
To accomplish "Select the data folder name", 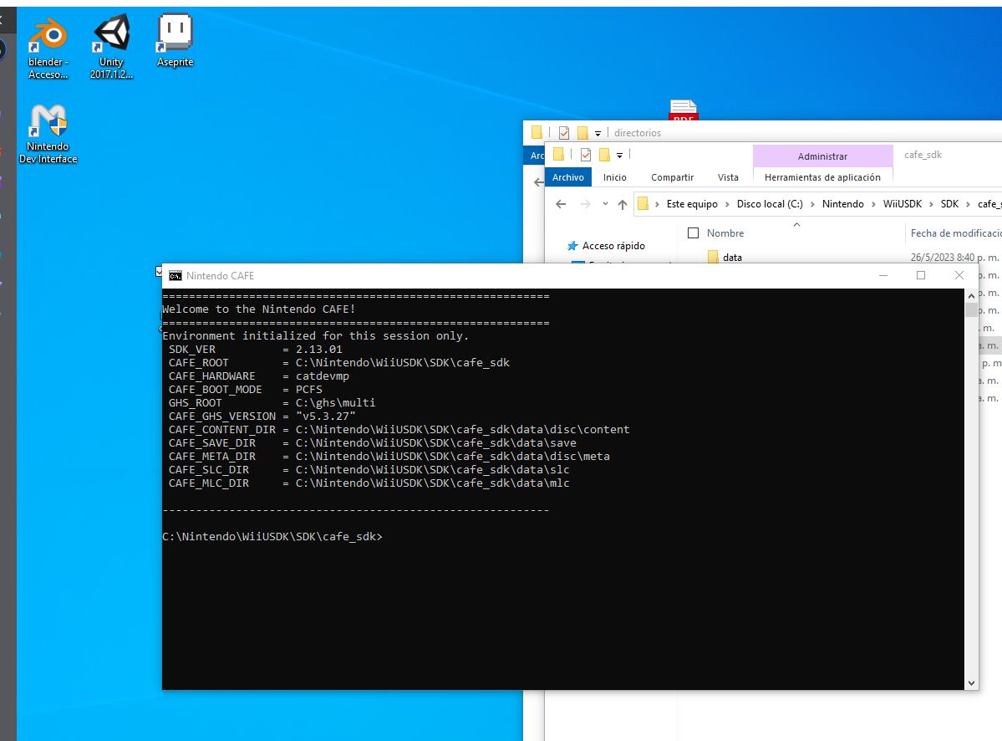I will (x=732, y=258).
